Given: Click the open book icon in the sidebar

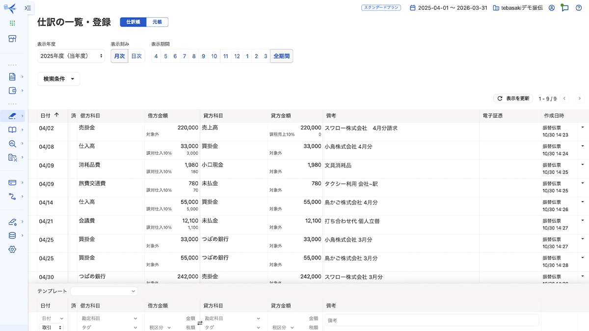Looking at the screenshot, I should pos(12,130).
